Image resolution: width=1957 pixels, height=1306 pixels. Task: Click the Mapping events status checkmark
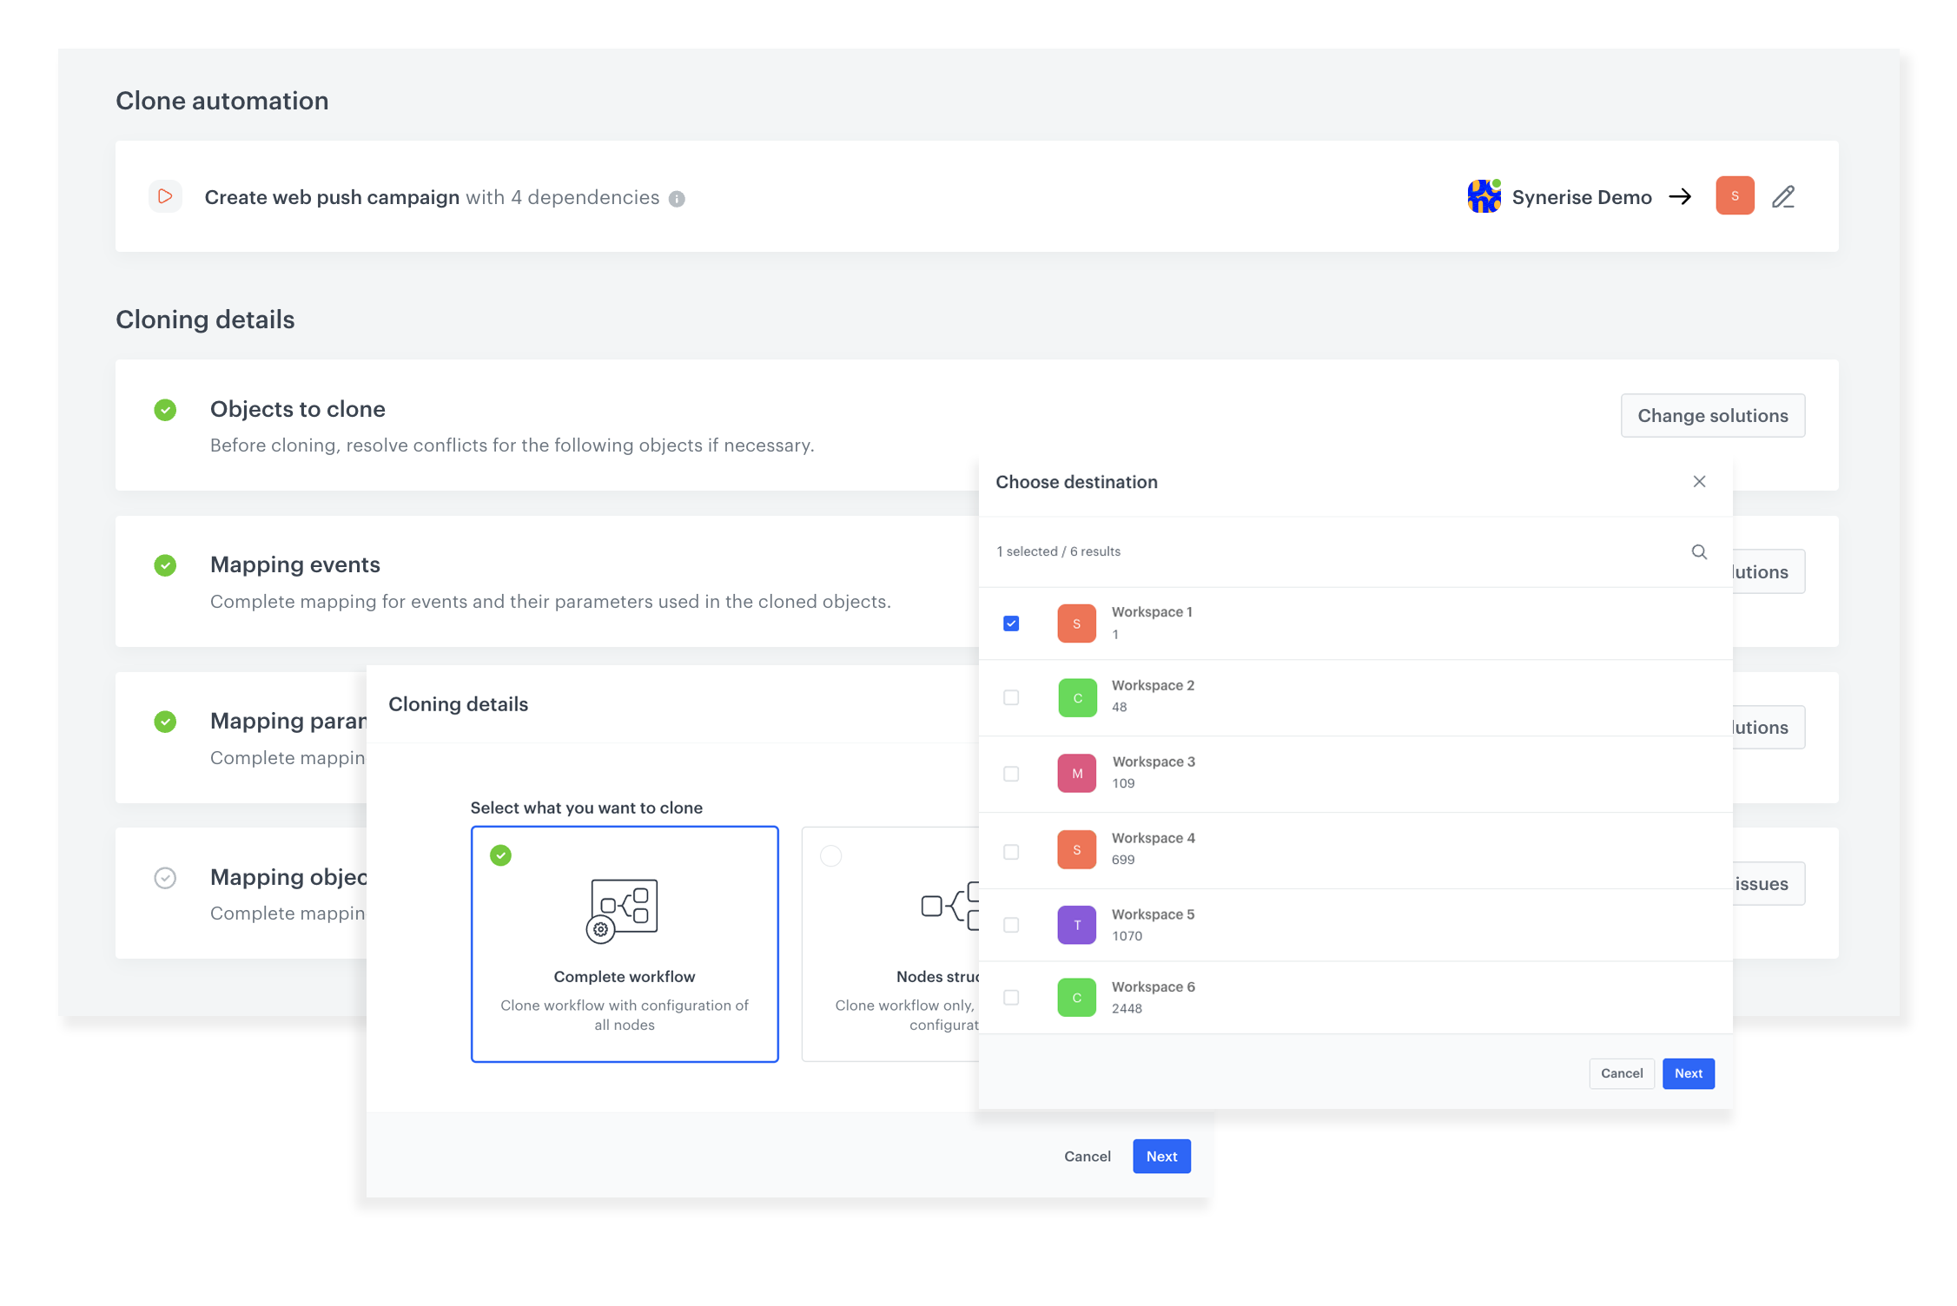click(165, 565)
